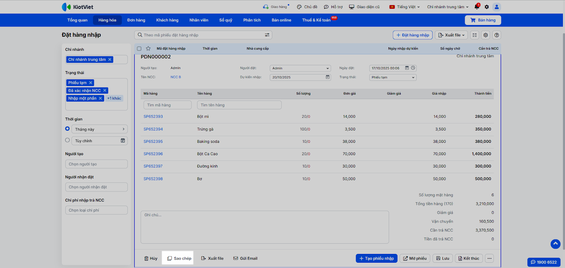The image size is (565, 268).
Task: Click the Lưu save button
Action: coord(443,258)
